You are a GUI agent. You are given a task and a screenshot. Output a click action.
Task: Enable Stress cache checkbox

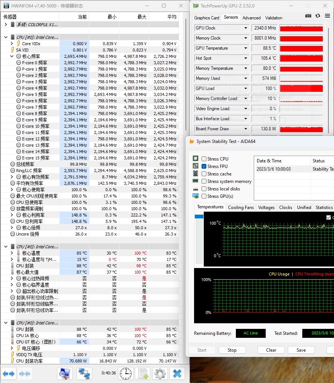click(x=204, y=174)
